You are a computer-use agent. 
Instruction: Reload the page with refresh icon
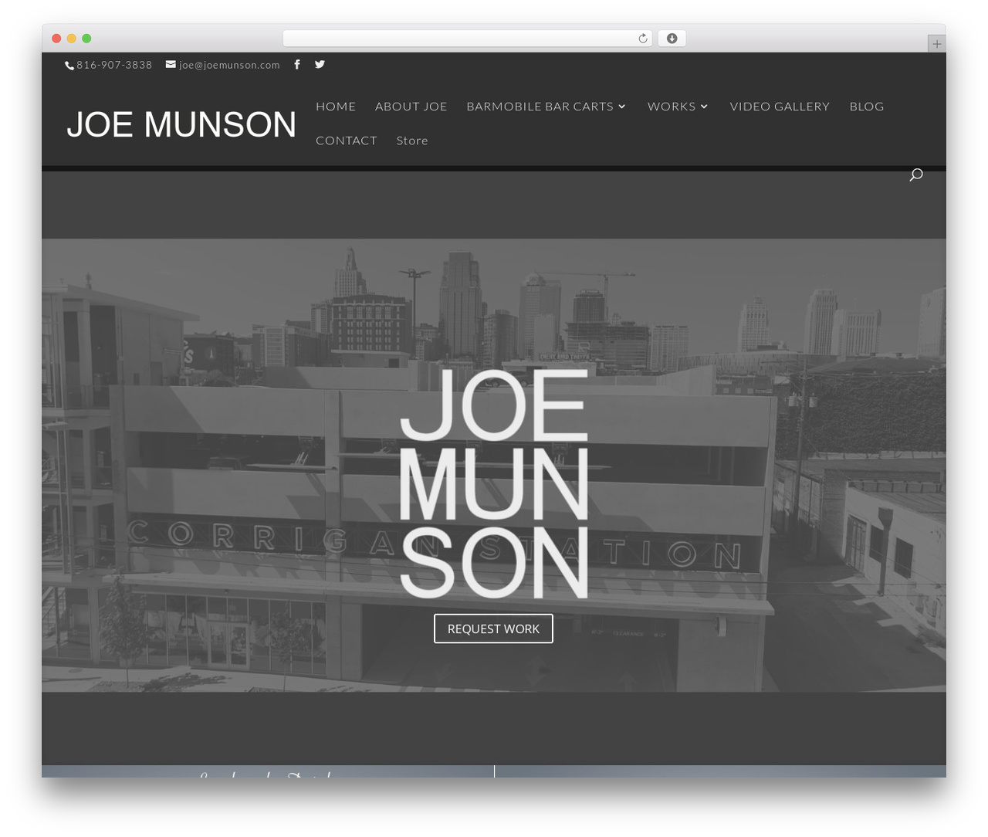point(642,39)
